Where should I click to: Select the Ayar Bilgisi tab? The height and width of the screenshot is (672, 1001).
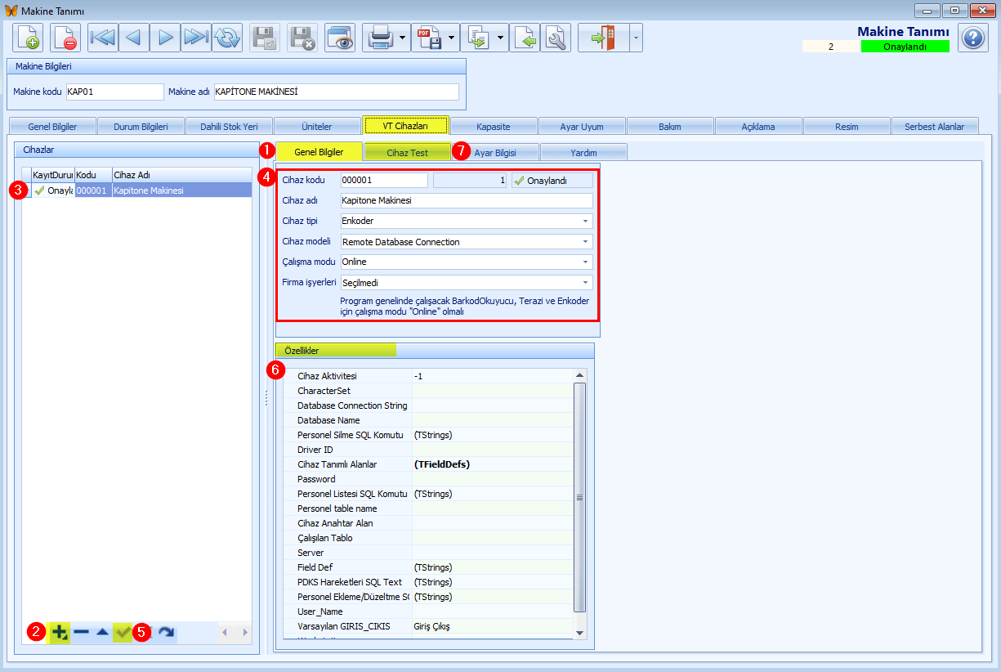tap(495, 152)
